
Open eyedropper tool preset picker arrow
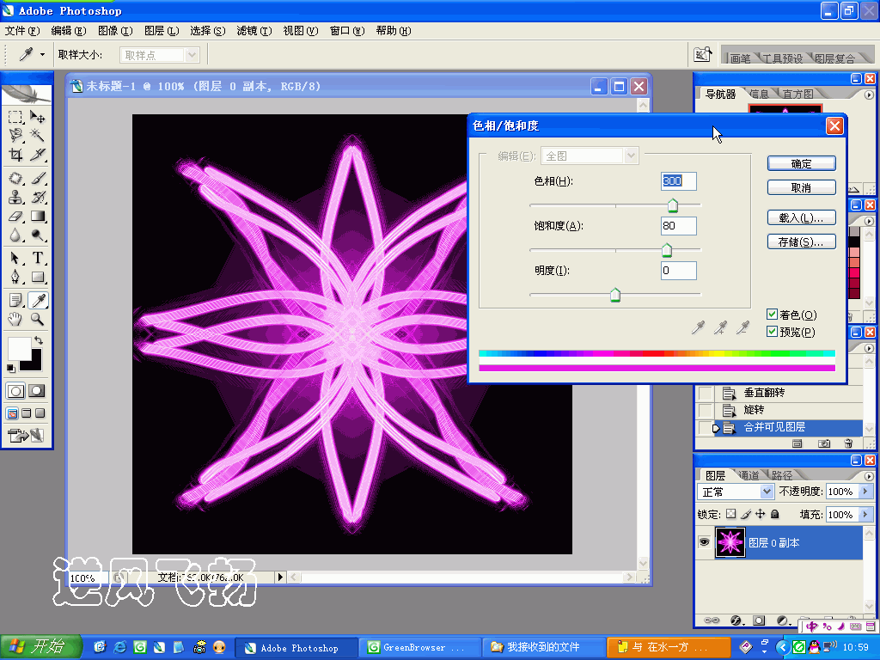pyautogui.click(x=42, y=54)
